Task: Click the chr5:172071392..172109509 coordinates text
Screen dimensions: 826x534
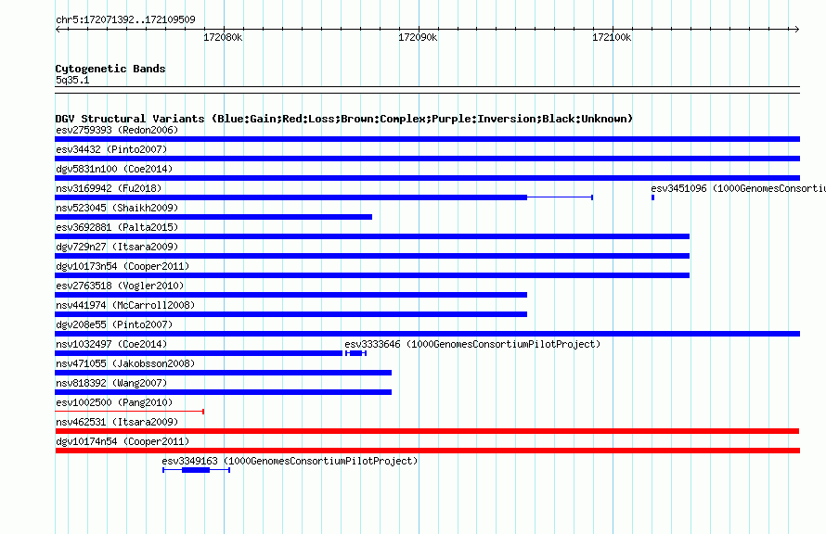Action: 125,19
